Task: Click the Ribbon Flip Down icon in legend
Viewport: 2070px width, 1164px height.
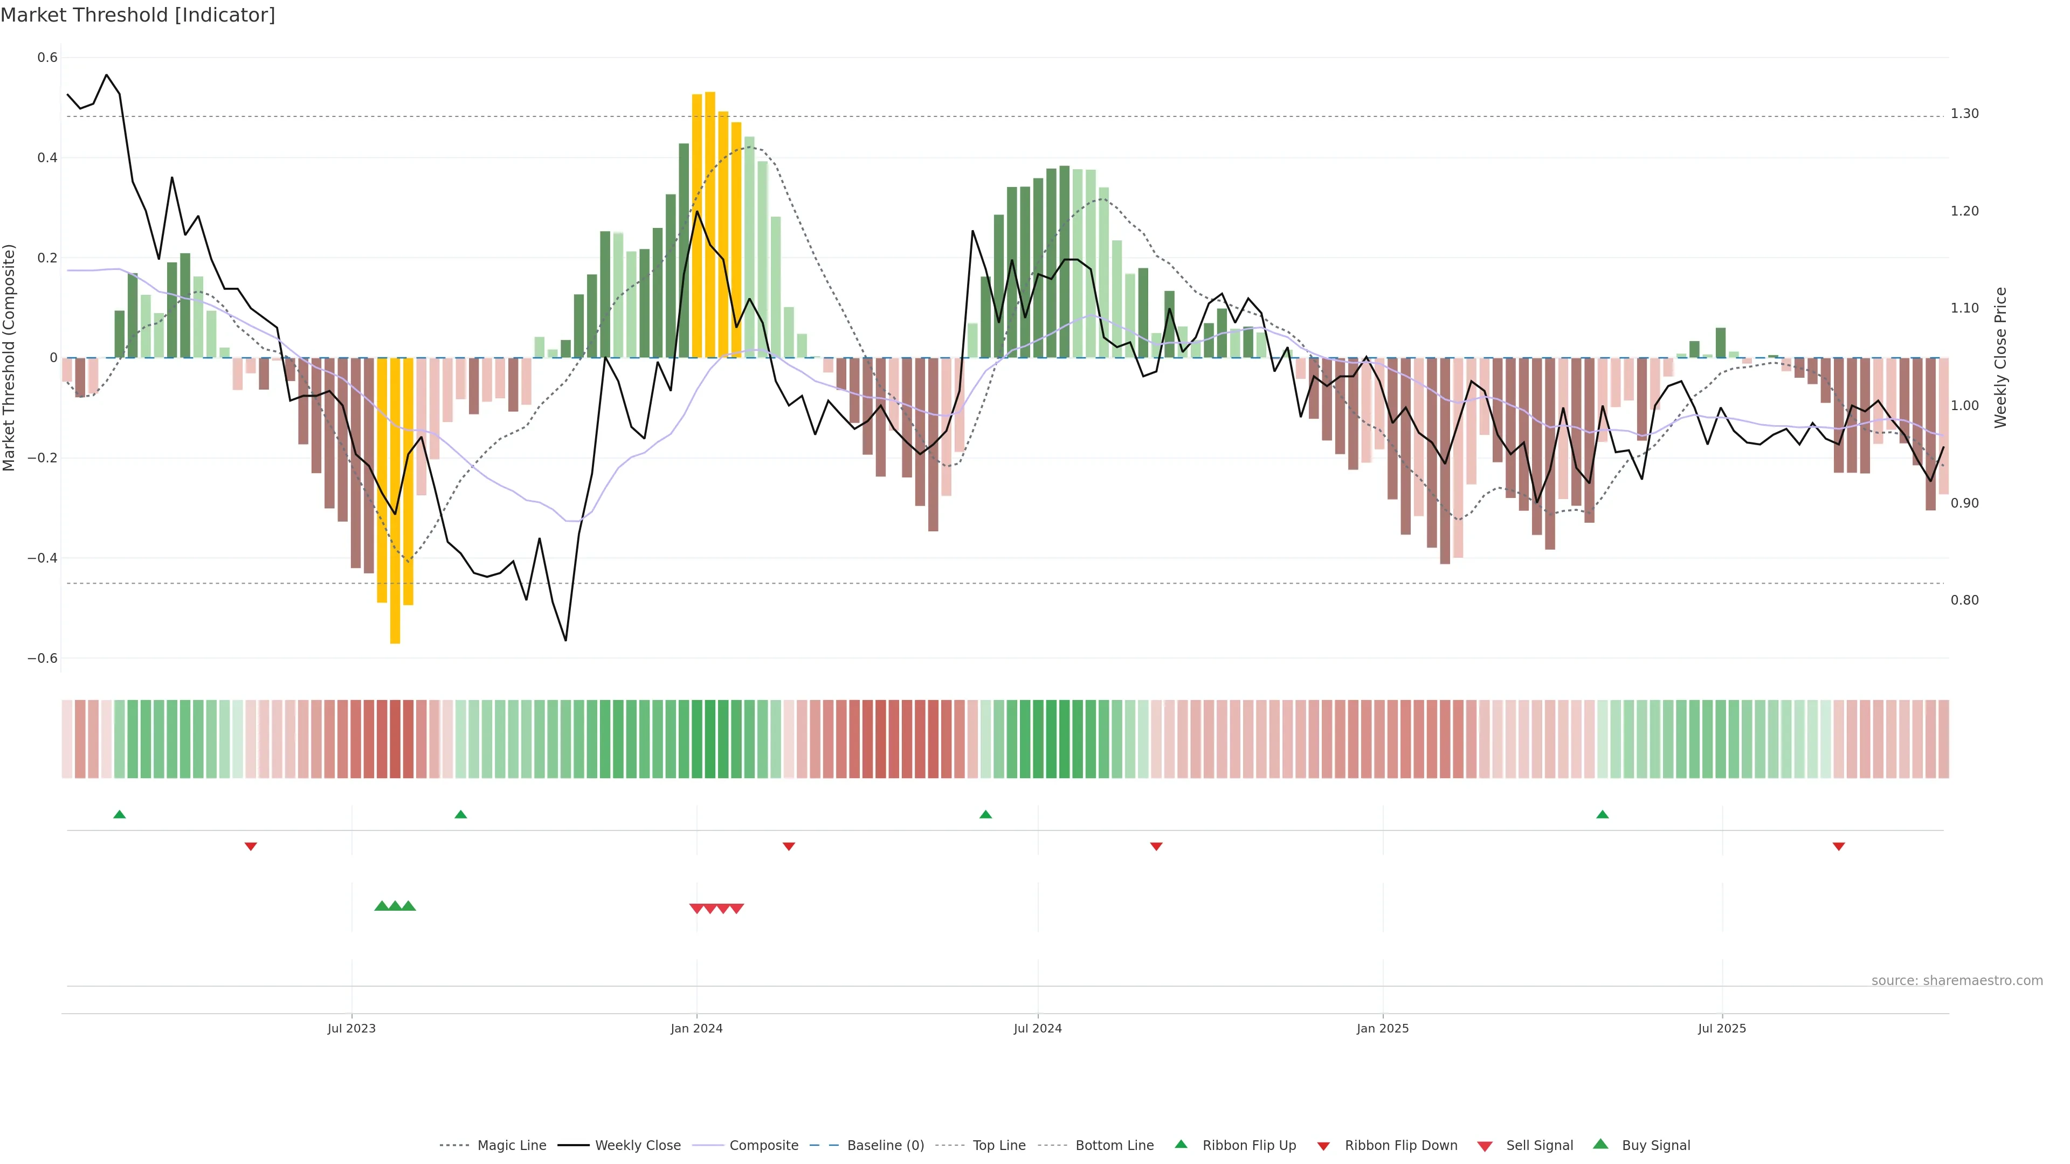Action: pyautogui.click(x=1323, y=1146)
